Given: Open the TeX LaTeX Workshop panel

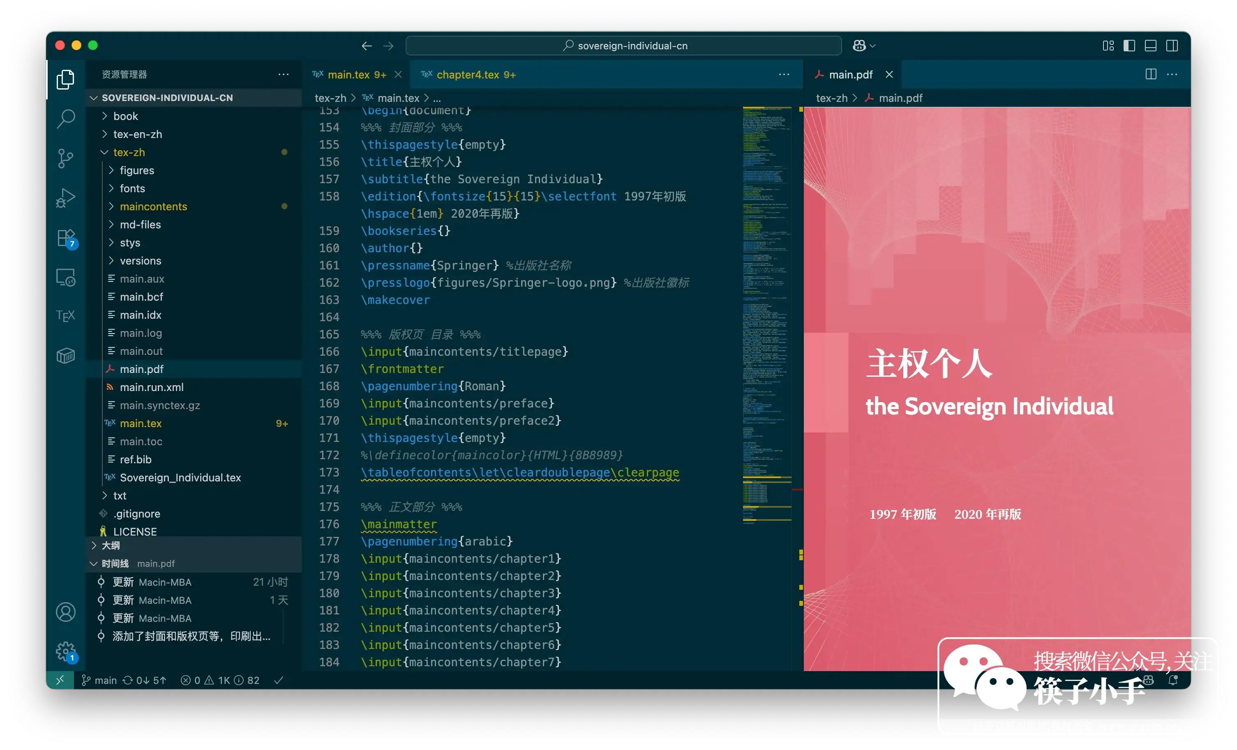Looking at the screenshot, I should click(x=66, y=315).
